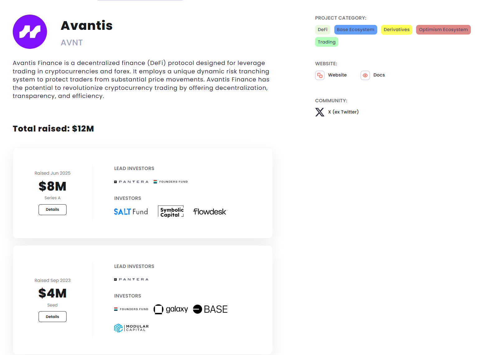Image resolution: width=487 pixels, height=355 pixels.
Task: Open the BASE investor logo
Action: pyautogui.click(x=210, y=309)
